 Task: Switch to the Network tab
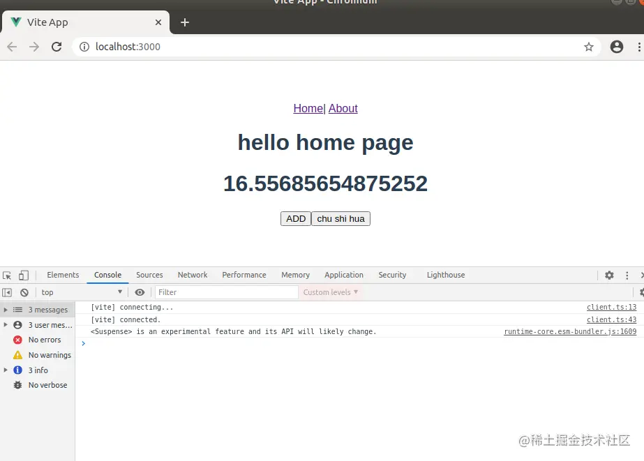point(193,275)
